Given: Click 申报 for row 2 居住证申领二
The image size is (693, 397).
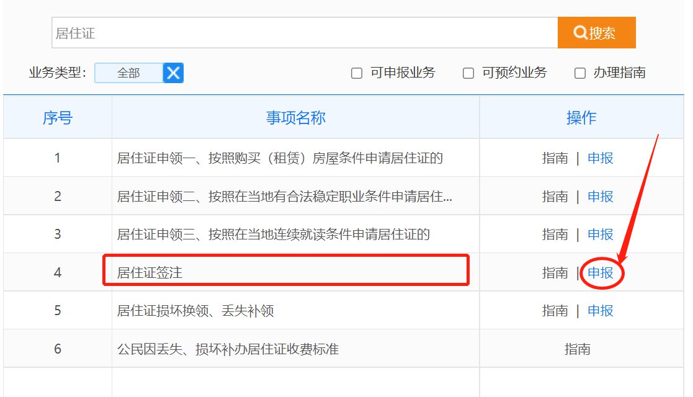Looking at the screenshot, I should tap(601, 197).
